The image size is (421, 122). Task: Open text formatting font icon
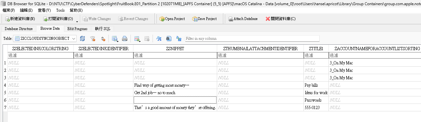[x=159, y=39]
